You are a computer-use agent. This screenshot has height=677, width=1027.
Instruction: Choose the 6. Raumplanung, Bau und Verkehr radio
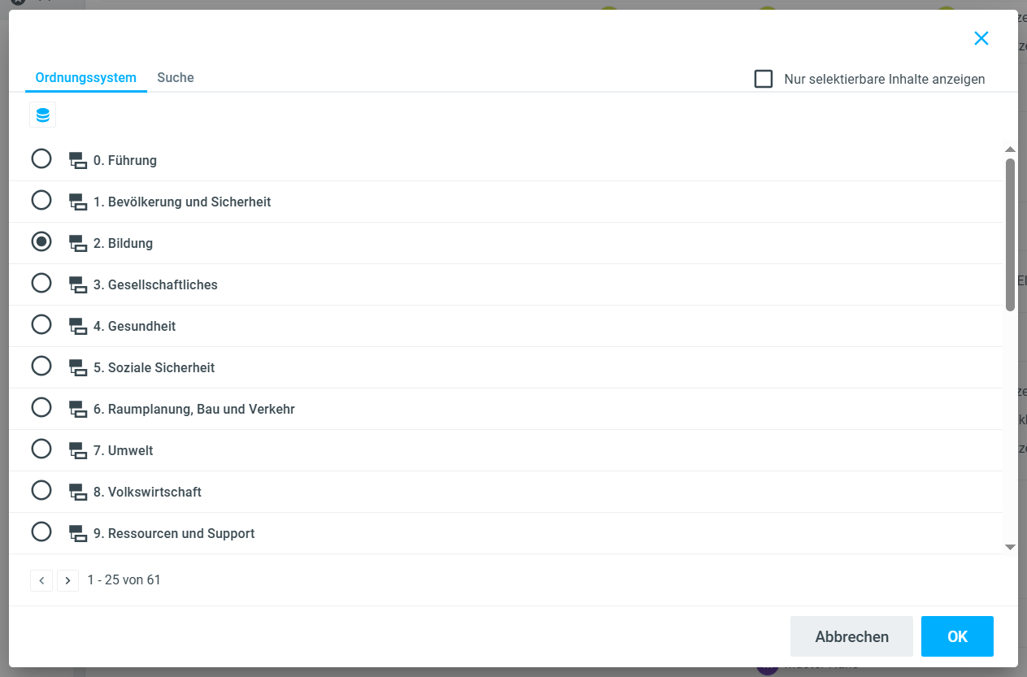[x=41, y=408]
